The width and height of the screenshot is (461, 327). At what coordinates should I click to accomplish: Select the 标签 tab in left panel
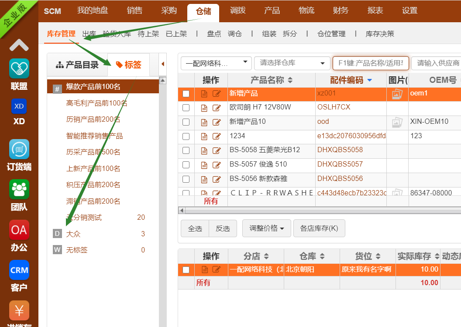point(128,65)
